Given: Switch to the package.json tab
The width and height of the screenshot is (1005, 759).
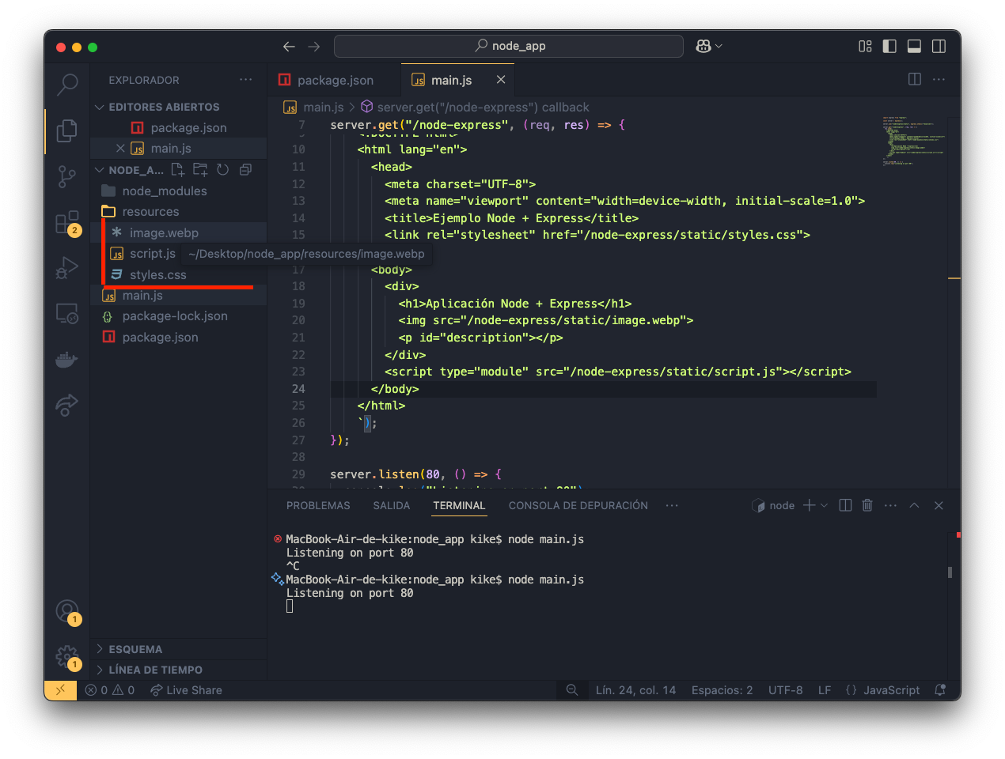Looking at the screenshot, I should click(x=334, y=80).
